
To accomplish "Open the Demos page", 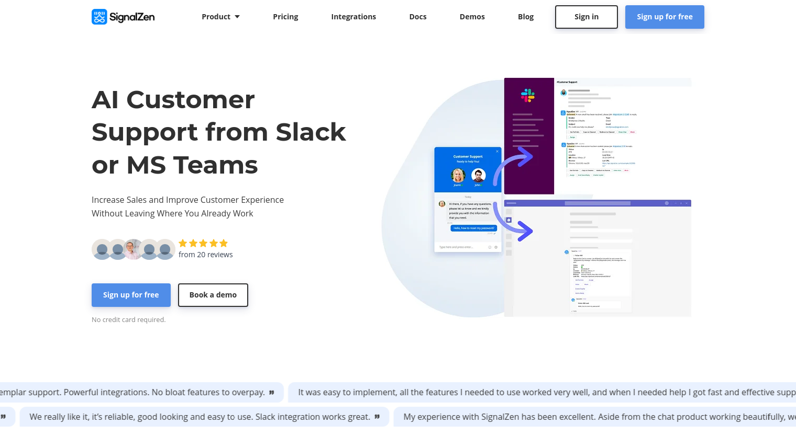I will point(472,17).
